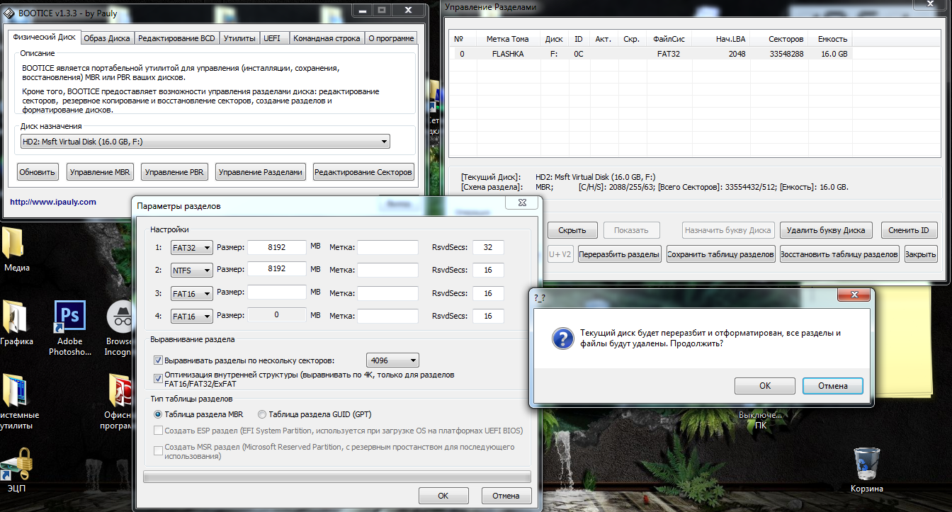Toggle 'Выравнивать разделы по нескольку секторов' checkbox

click(158, 360)
